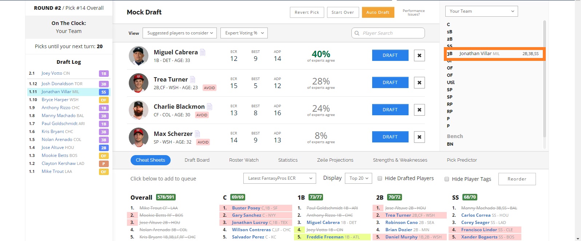The height and width of the screenshot is (241, 581).
Task: Remove Miguel Cabrera with X button
Action: click(419, 55)
